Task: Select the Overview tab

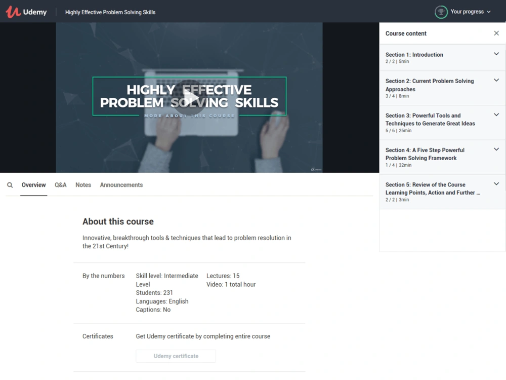Action: point(33,185)
